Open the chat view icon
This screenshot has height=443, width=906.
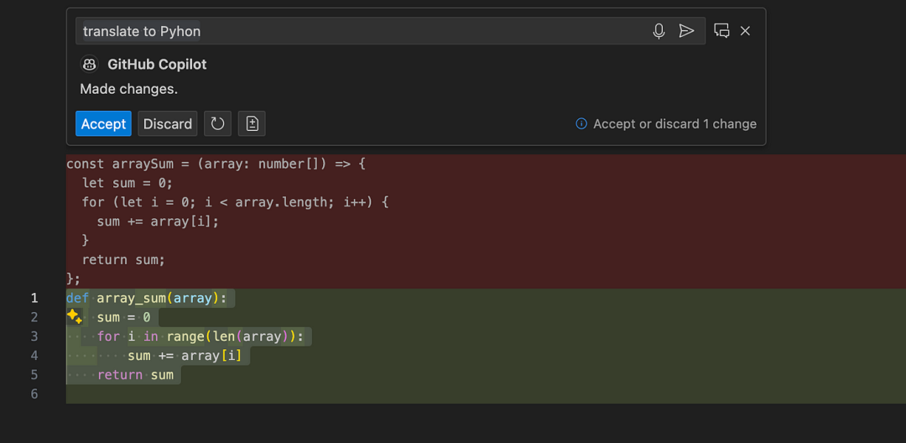(x=721, y=31)
